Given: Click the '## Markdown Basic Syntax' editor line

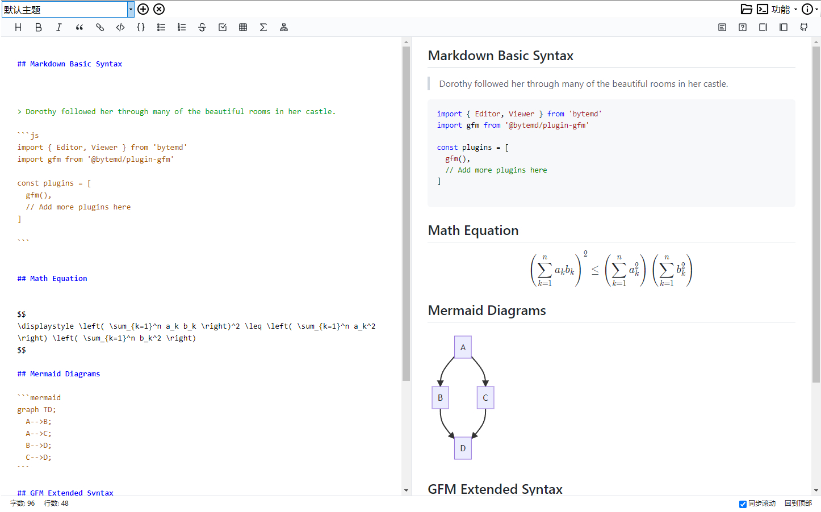Looking at the screenshot, I should click(70, 64).
